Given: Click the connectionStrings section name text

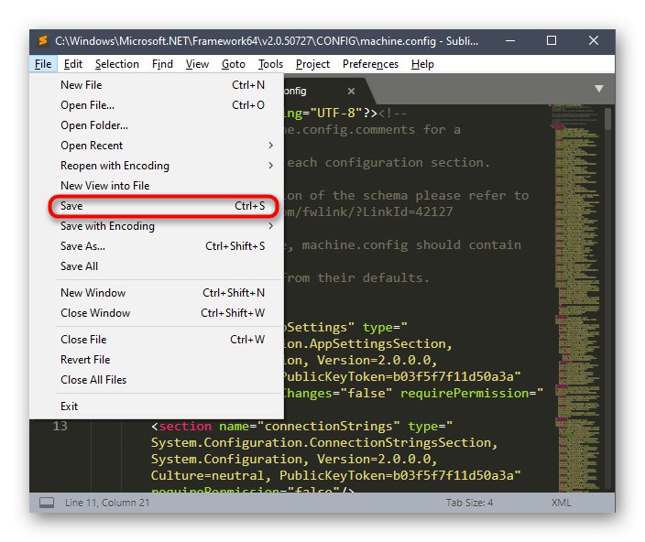Looking at the screenshot, I should [328, 426].
